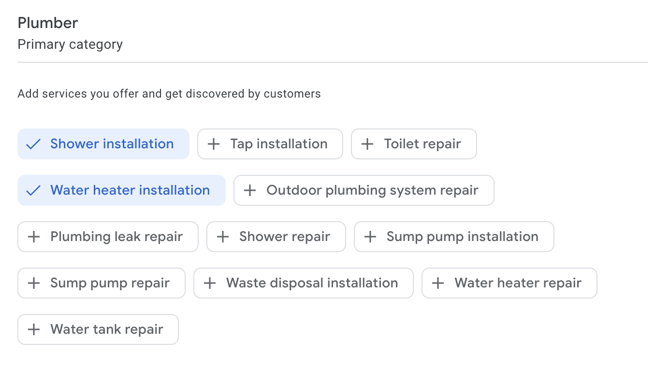The image size is (669, 369).
Task: Click the plus icon on Outdoor plumbing system repair
Action: click(250, 190)
